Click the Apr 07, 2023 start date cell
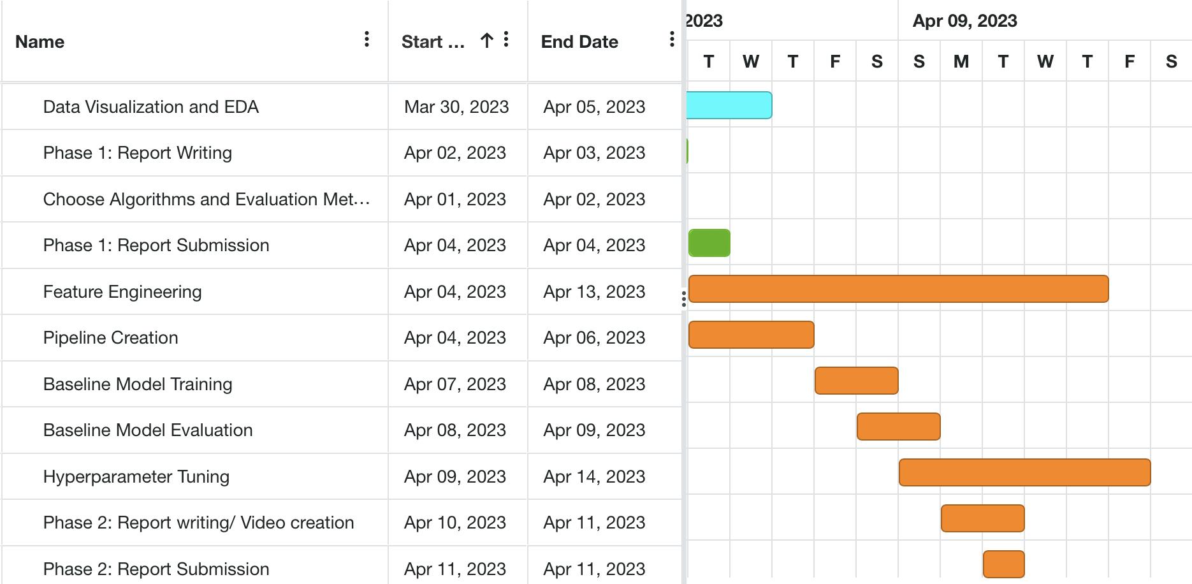1192x584 pixels. click(x=456, y=384)
